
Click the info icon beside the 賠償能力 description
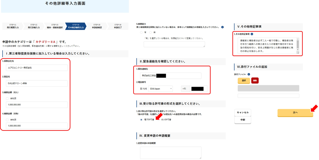click(x=222, y=27)
